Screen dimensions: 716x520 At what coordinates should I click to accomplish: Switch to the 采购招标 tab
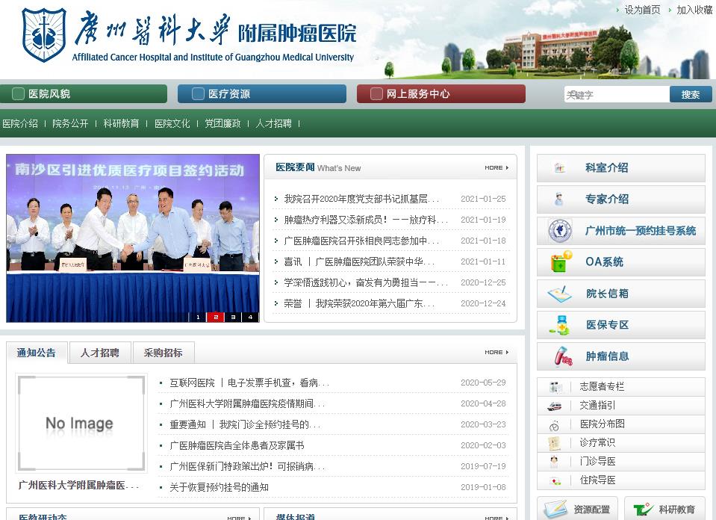click(x=164, y=353)
